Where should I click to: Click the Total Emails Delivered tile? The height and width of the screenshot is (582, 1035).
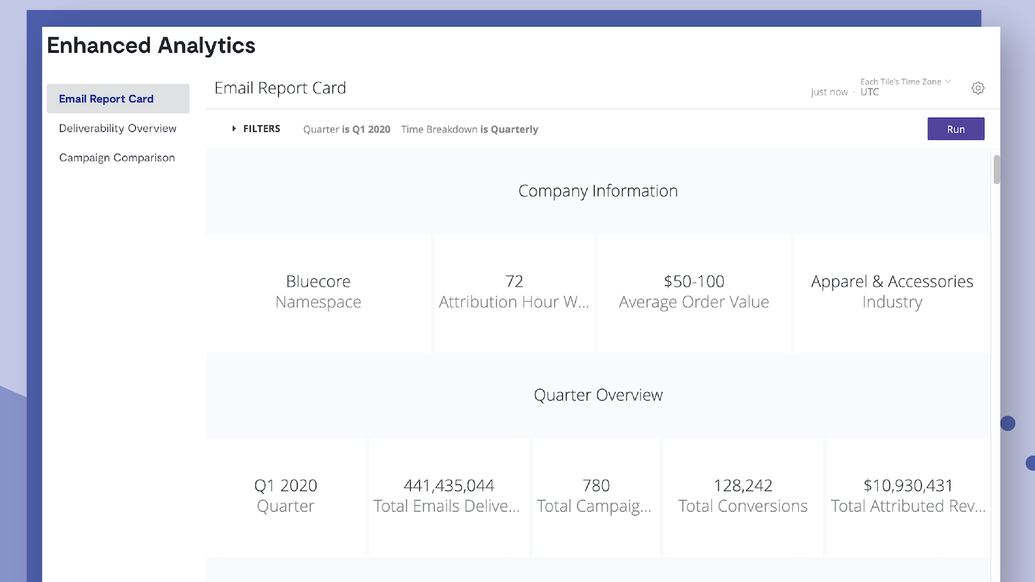pos(449,496)
